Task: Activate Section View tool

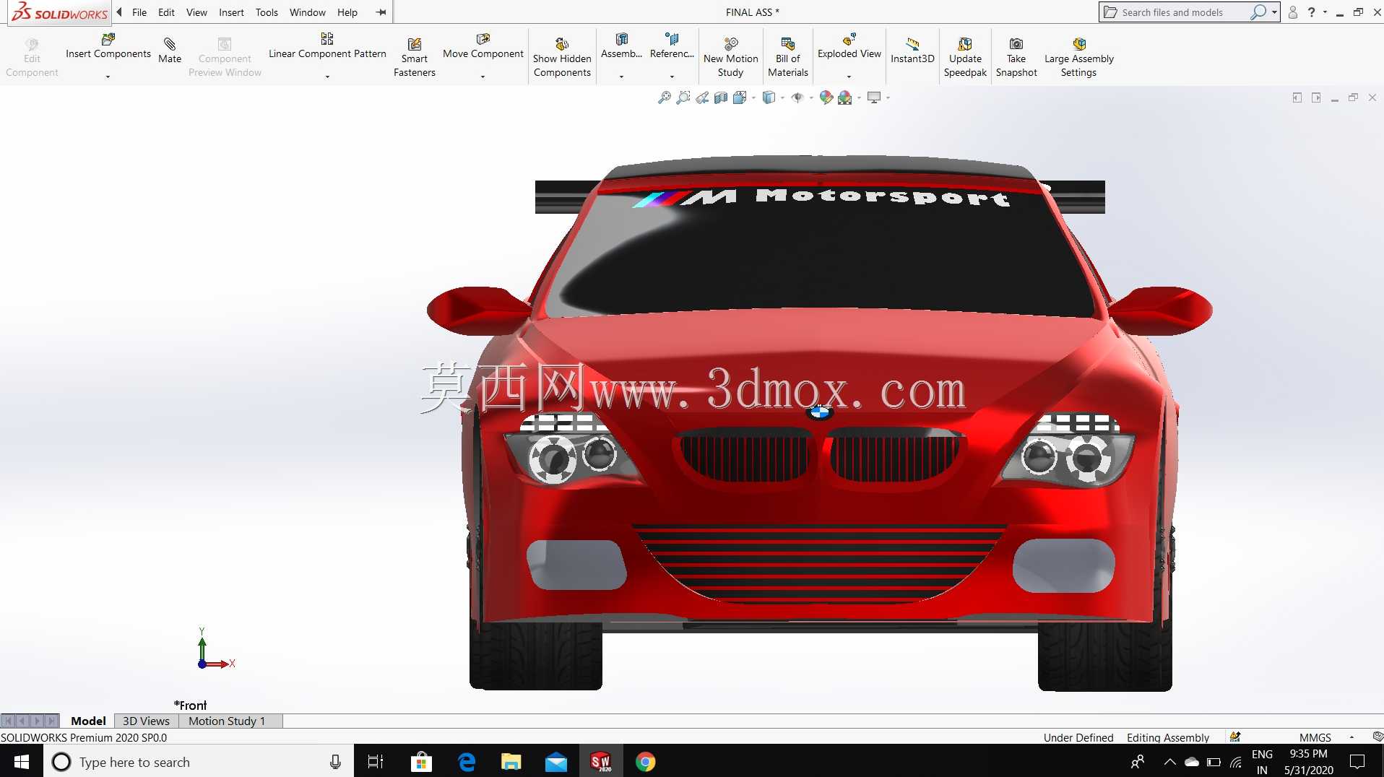Action: pos(721,97)
